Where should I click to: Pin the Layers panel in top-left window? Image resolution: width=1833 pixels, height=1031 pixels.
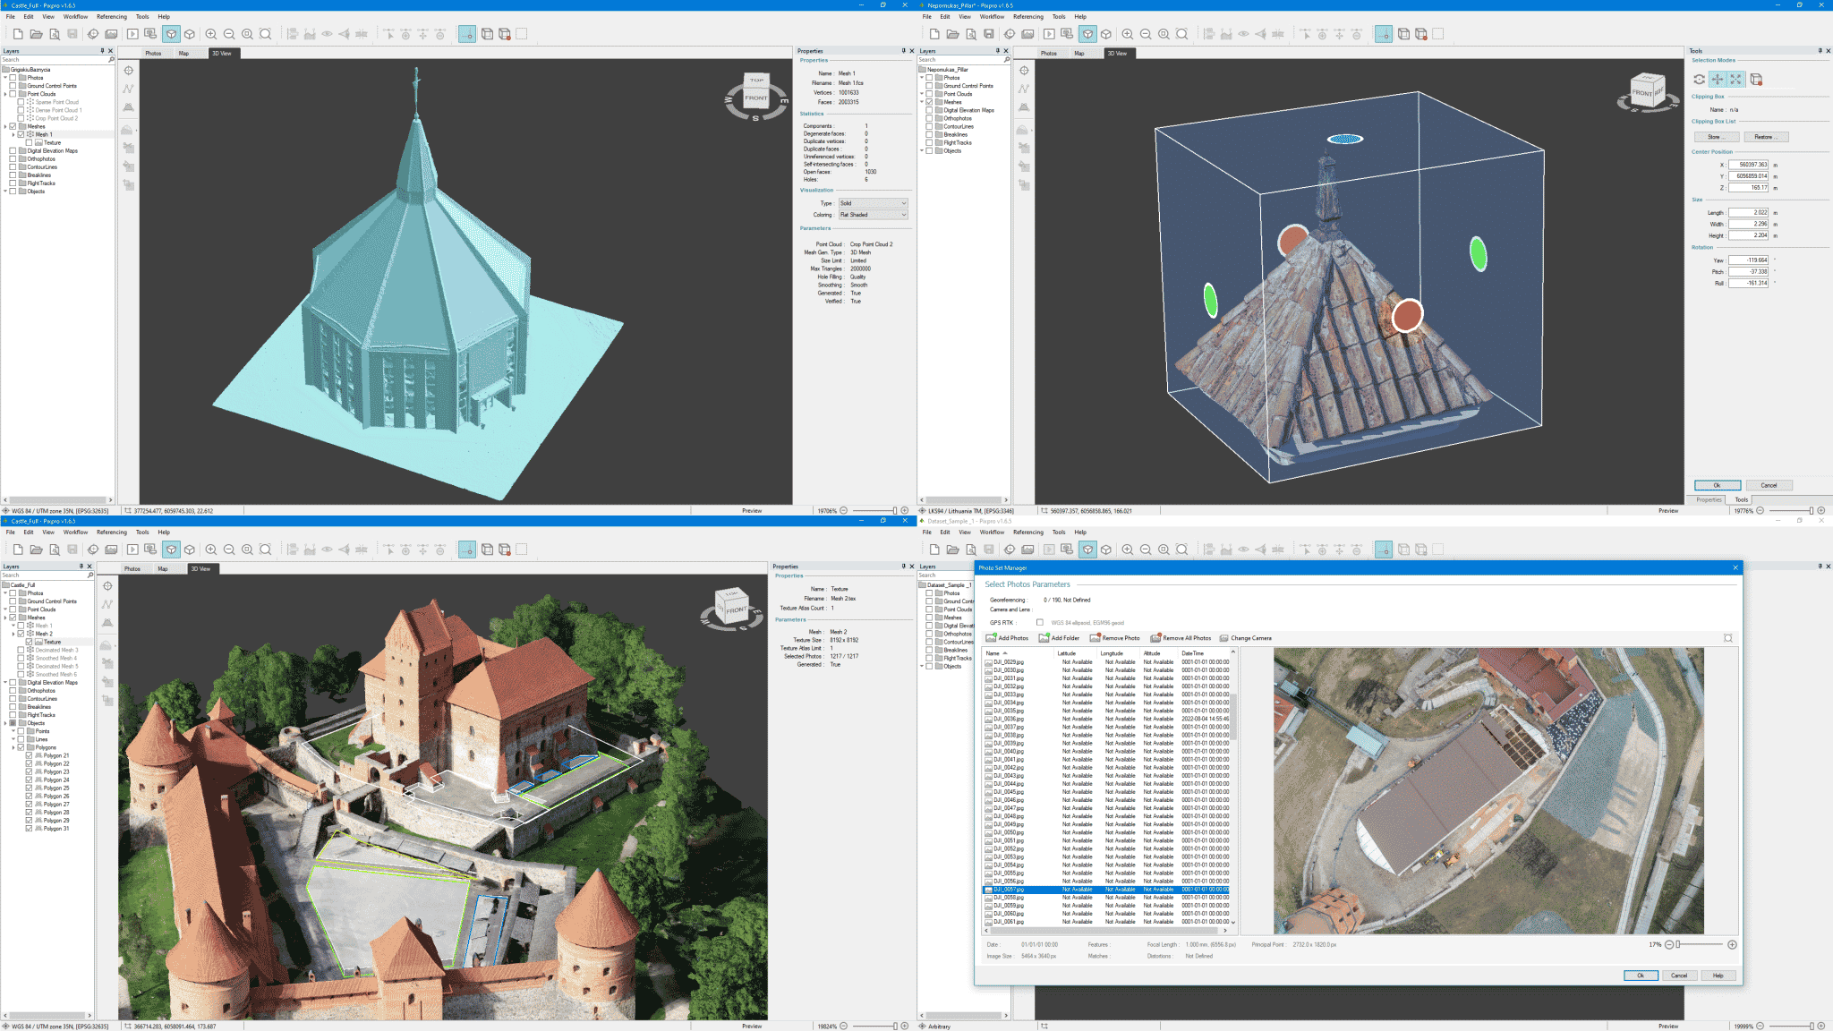(x=102, y=51)
